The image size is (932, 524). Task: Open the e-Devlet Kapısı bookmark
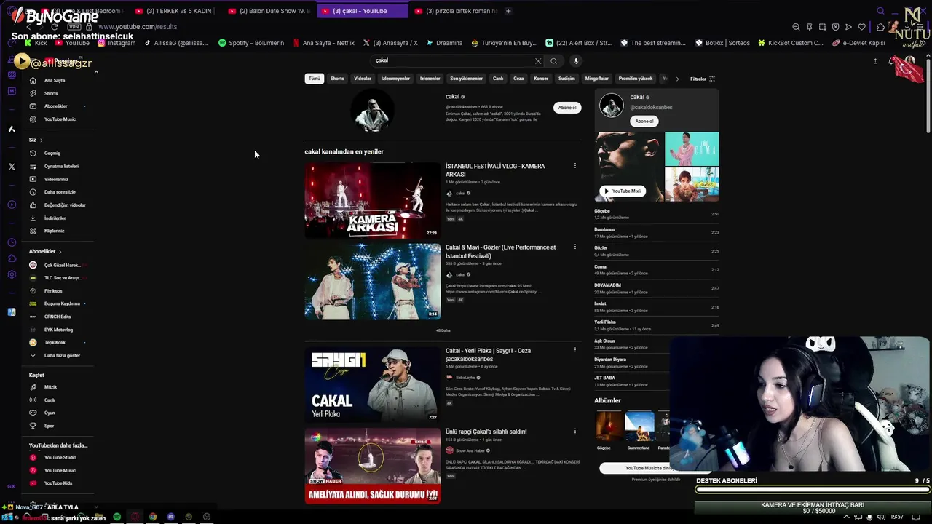coord(858,43)
